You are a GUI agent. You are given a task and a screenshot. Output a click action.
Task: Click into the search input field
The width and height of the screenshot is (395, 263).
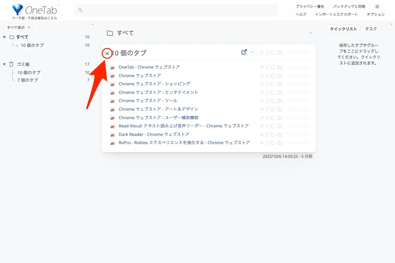pyautogui.click(x=177, y=11)
